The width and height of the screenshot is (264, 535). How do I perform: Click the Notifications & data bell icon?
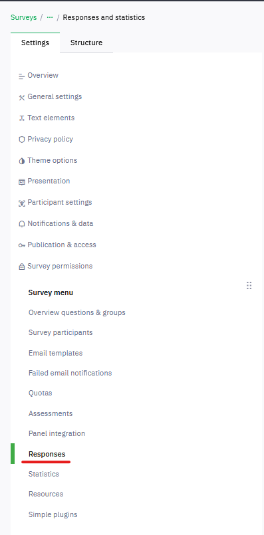(22, 224)
